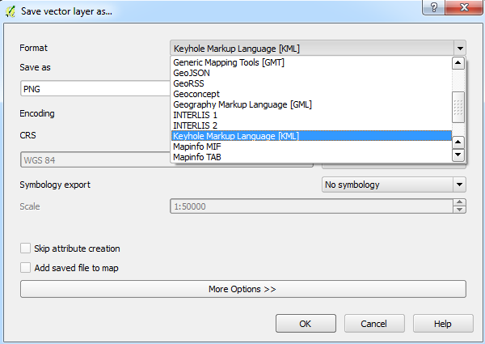Select highlighted Keyhole Markup Language [KML] entry
Screen dimensions: 485x344
pos(311,136)
